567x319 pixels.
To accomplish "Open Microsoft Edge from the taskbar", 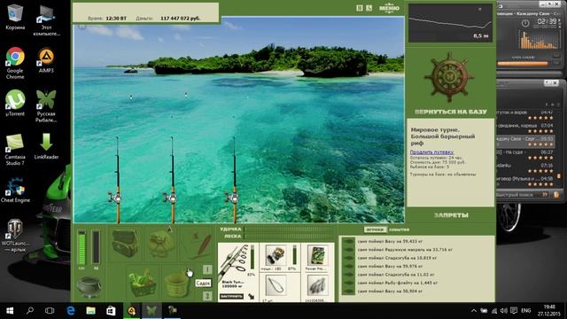I will (71, 311).
